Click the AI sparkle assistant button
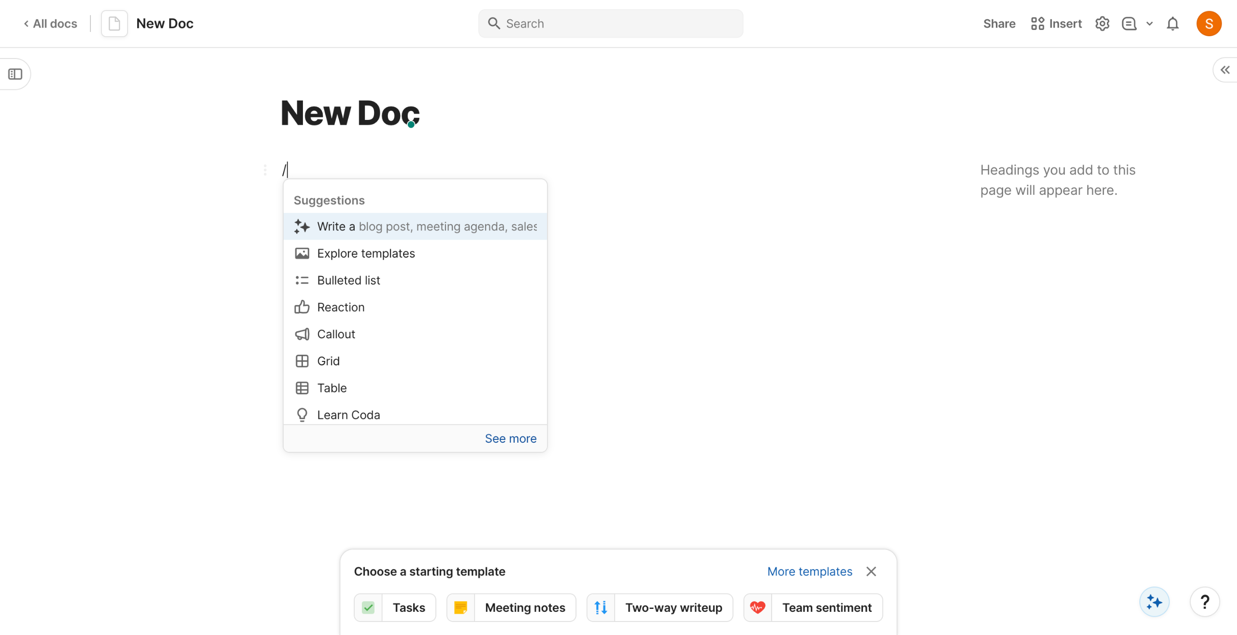The image size is (1237, 635). pyautogui.click(x=1154, y=602)
